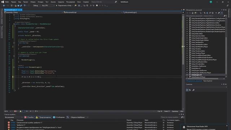Click the 'Описание' column header in Error List

[x=20, y=120]
